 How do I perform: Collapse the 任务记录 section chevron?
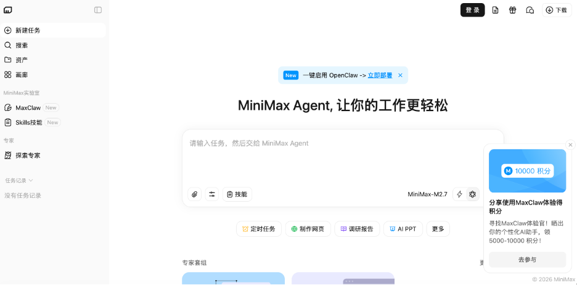pos(31,180)
